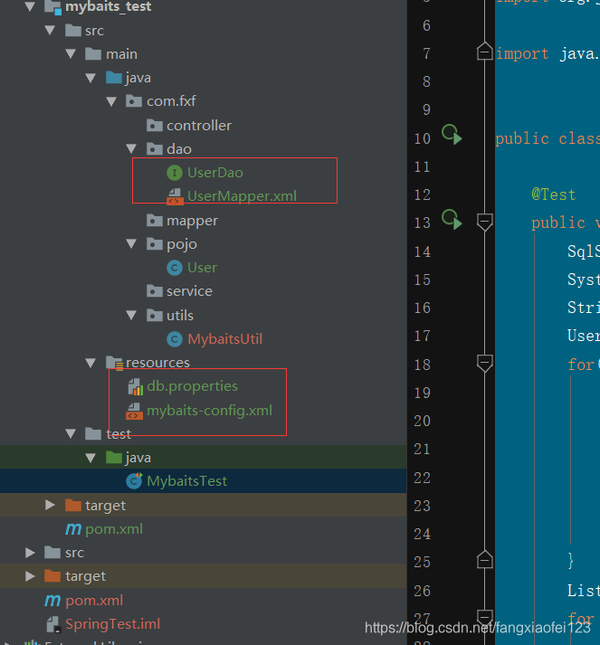The image size is (600, 645).
Task: Click the import keyword on line 7
Action: pos(522,54)
